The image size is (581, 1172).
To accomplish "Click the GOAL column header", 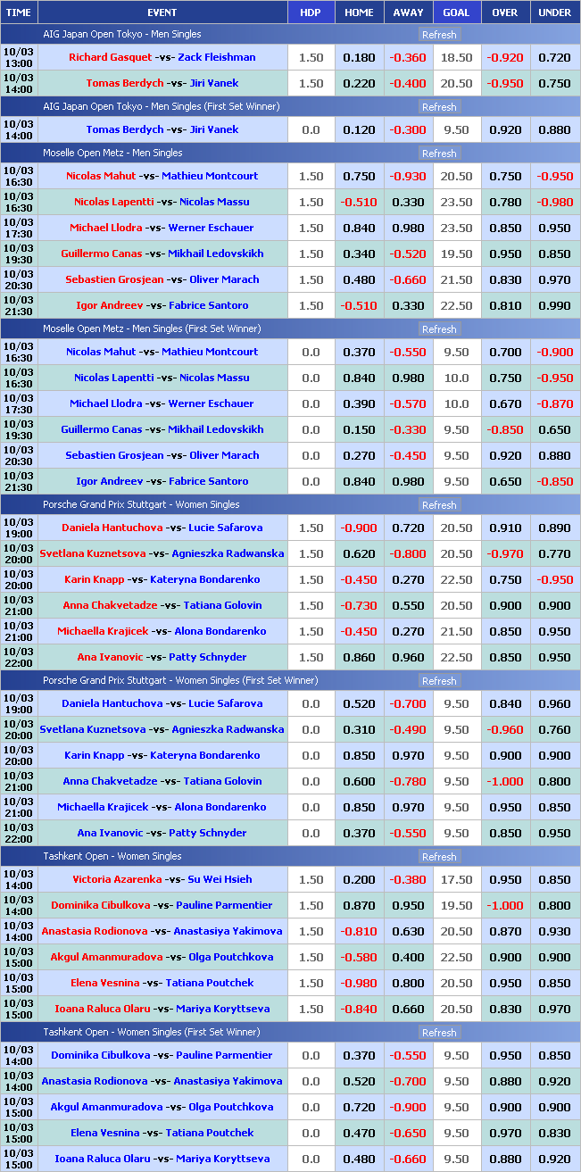I will (456, 12).
